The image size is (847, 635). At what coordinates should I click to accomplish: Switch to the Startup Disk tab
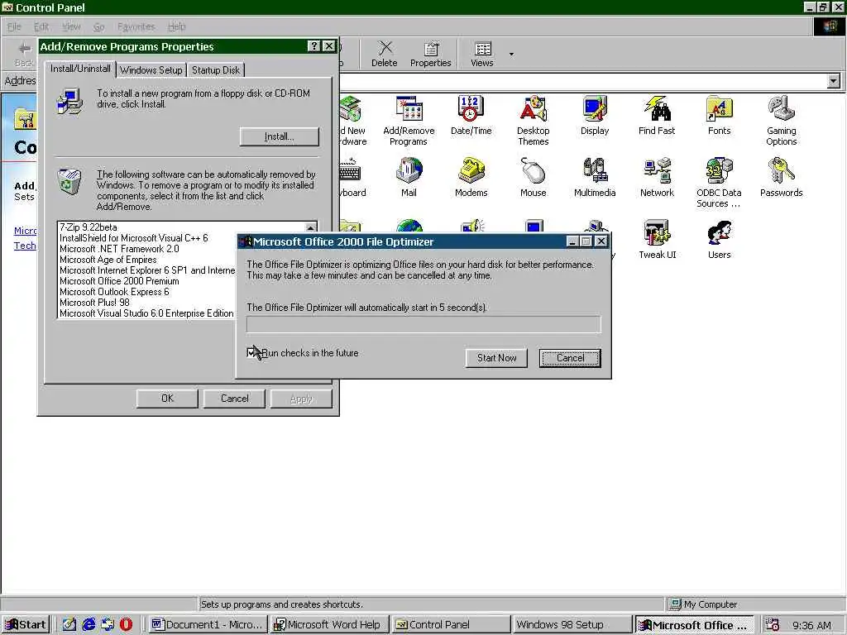point(216,70)
